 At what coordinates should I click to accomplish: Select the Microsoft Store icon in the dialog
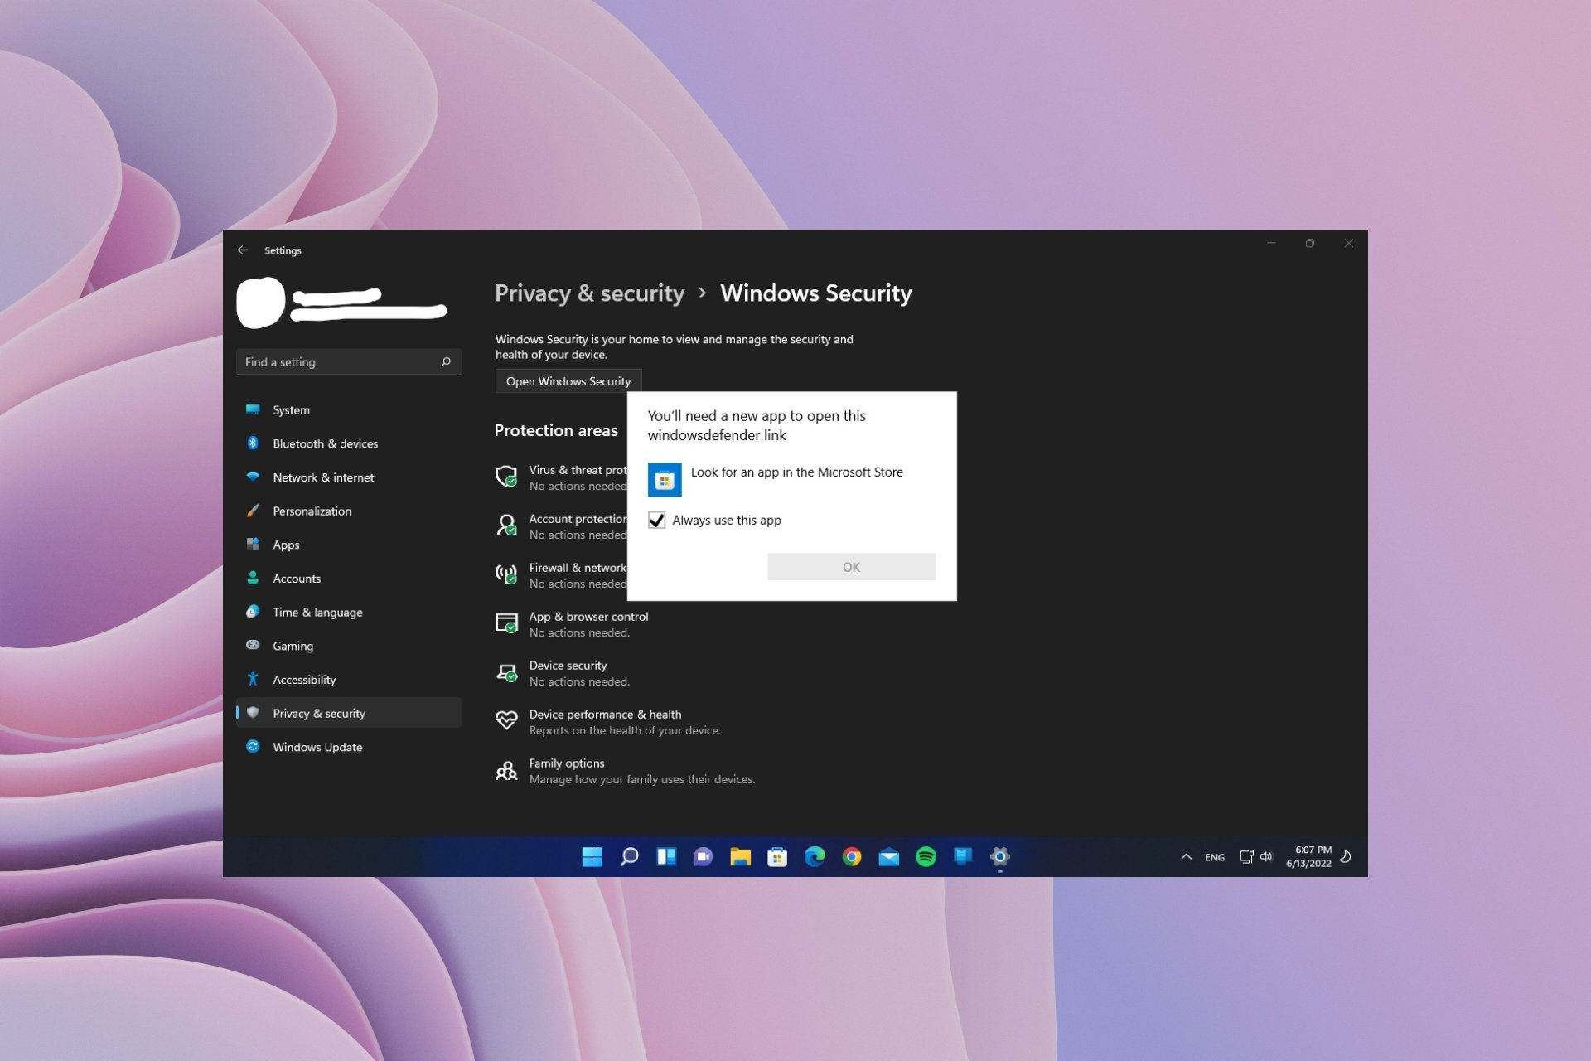point(665,480)
